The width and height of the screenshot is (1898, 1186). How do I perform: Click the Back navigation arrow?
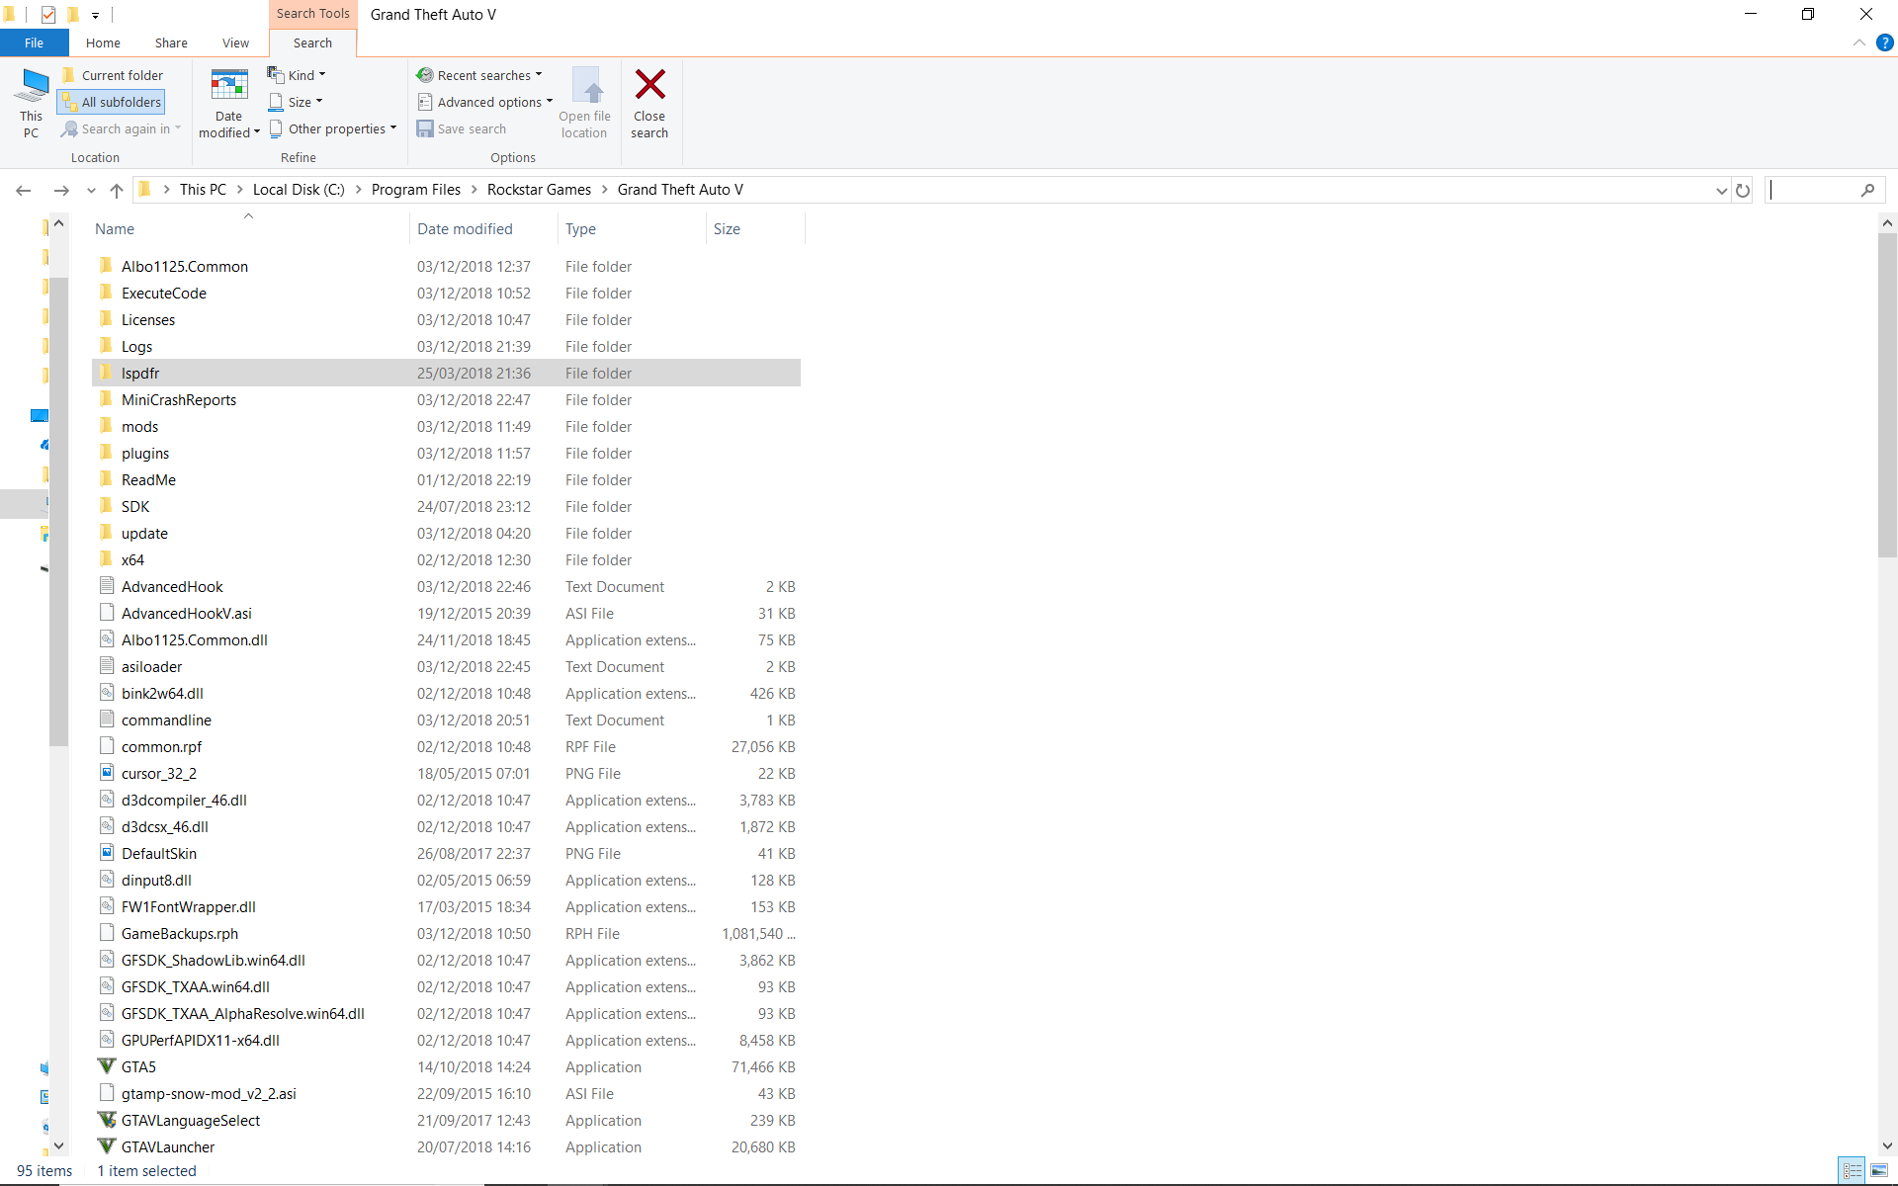pos(24,190)
